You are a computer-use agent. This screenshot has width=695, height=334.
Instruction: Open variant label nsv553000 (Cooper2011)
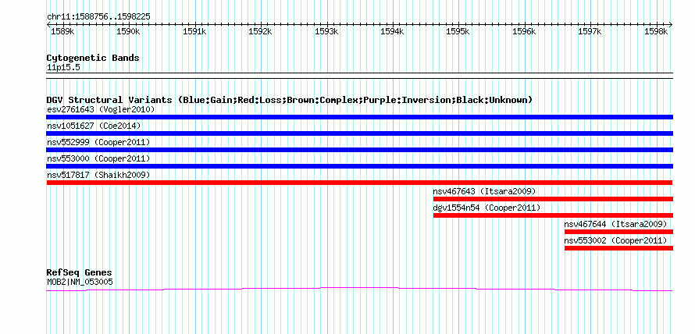click(x=98, y=158)
